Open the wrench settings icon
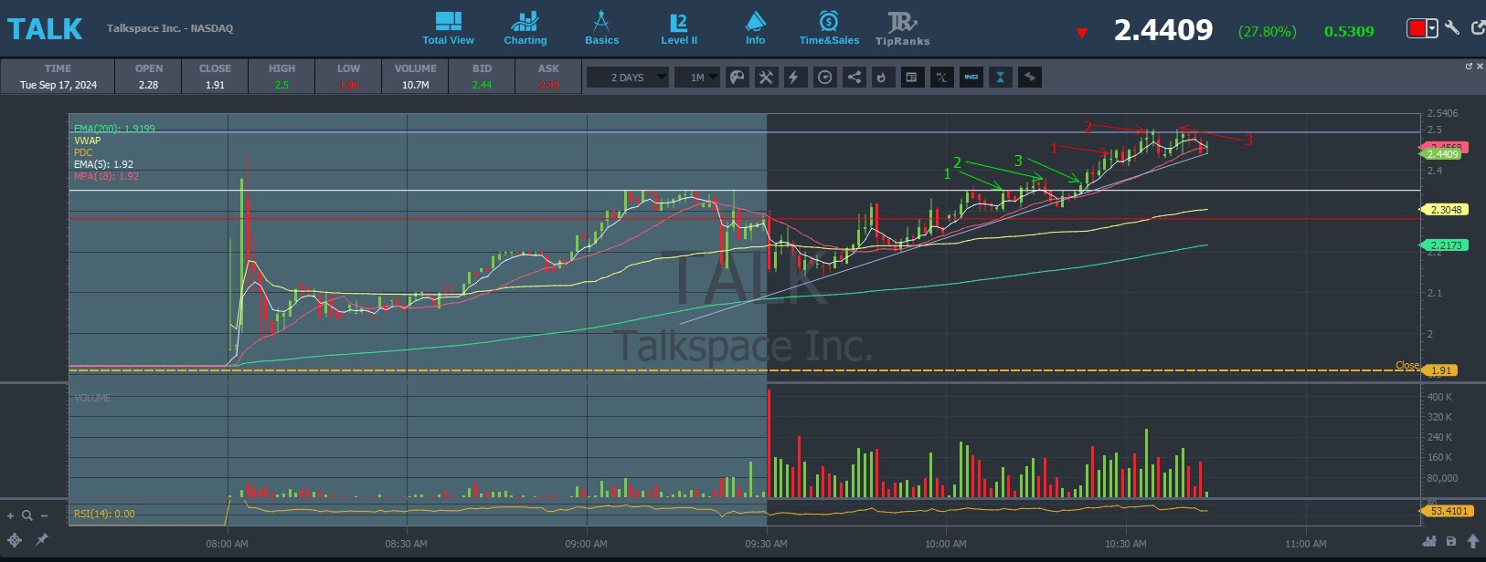 coord(1452,28)
